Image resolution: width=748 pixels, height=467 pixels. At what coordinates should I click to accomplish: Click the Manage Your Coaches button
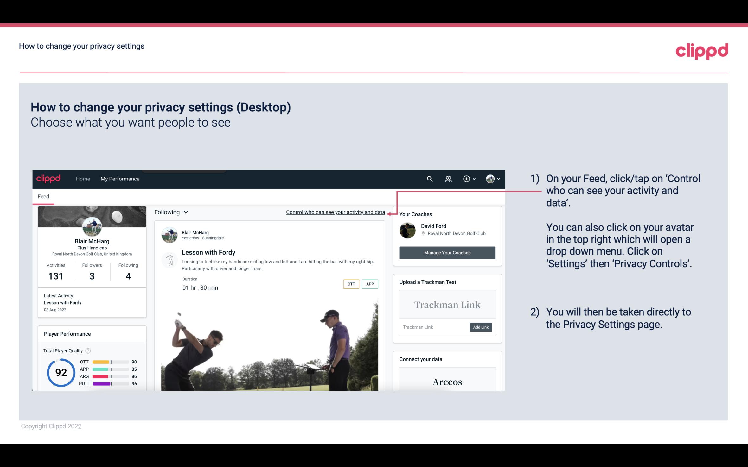[x=447, y=252]
